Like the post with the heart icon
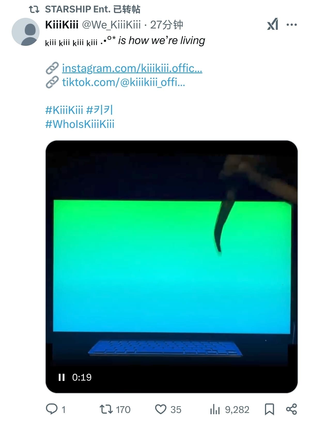This screenshot has width=310, height=422. pyautogui.click(x=160, y=409)
